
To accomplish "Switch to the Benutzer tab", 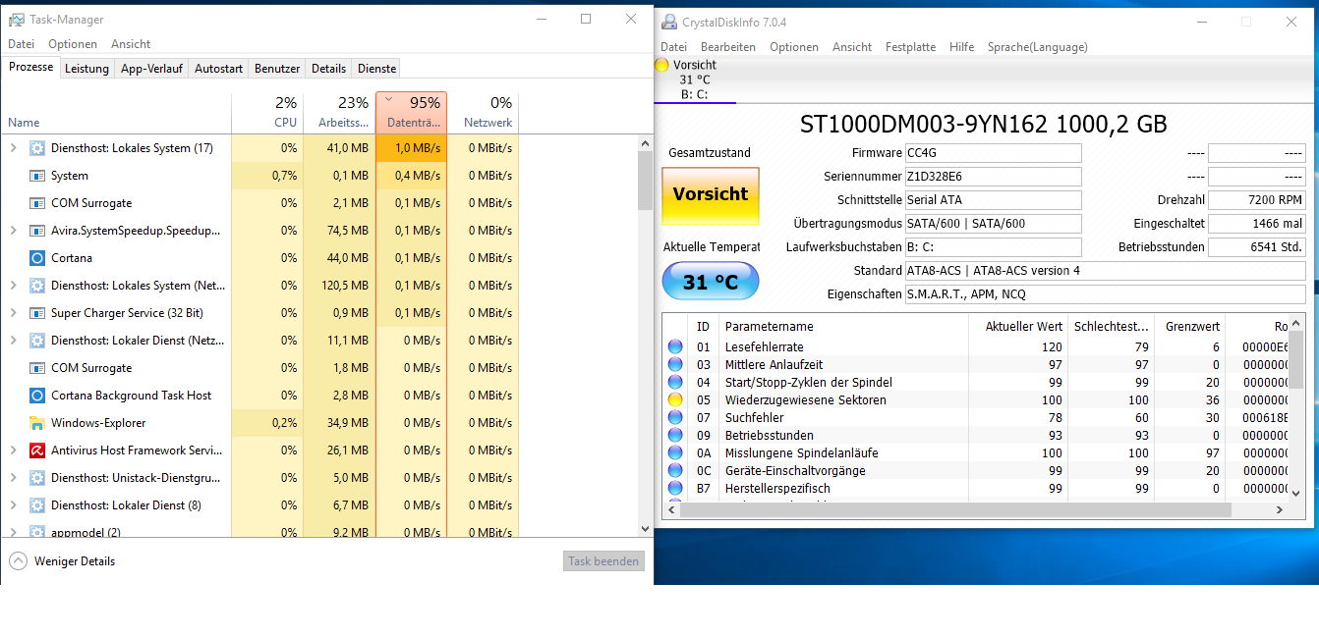I will (277, 69).
